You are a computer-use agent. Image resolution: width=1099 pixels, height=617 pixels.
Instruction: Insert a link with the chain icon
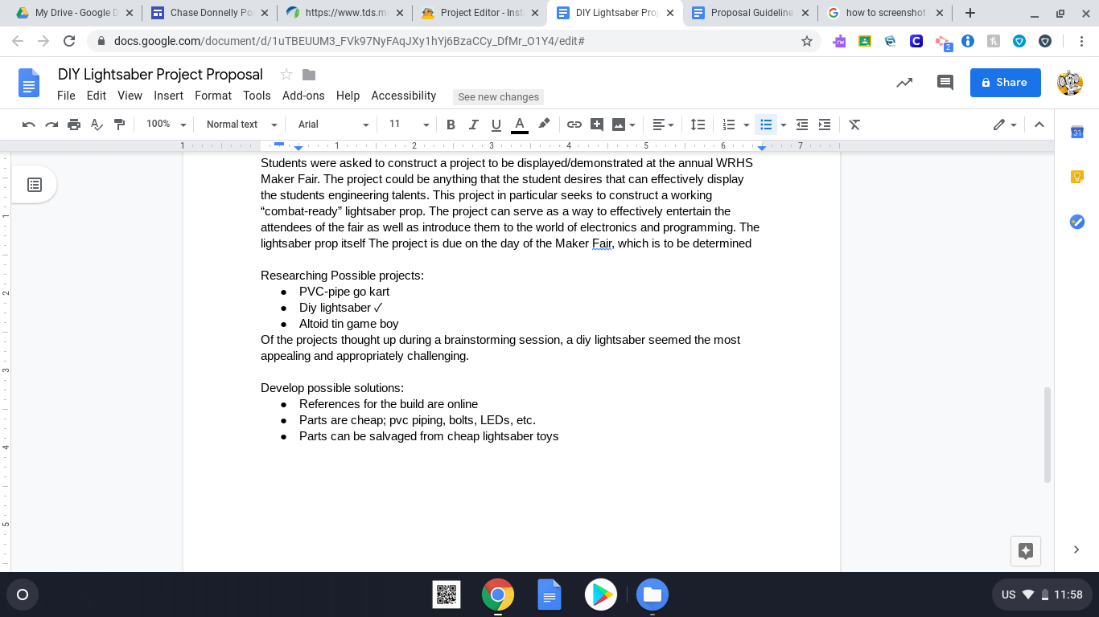pos(574,125)
